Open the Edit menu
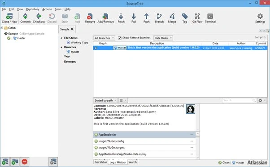This screenshot has height=167, width=270. pyautogui.click(x=12, y=9)
